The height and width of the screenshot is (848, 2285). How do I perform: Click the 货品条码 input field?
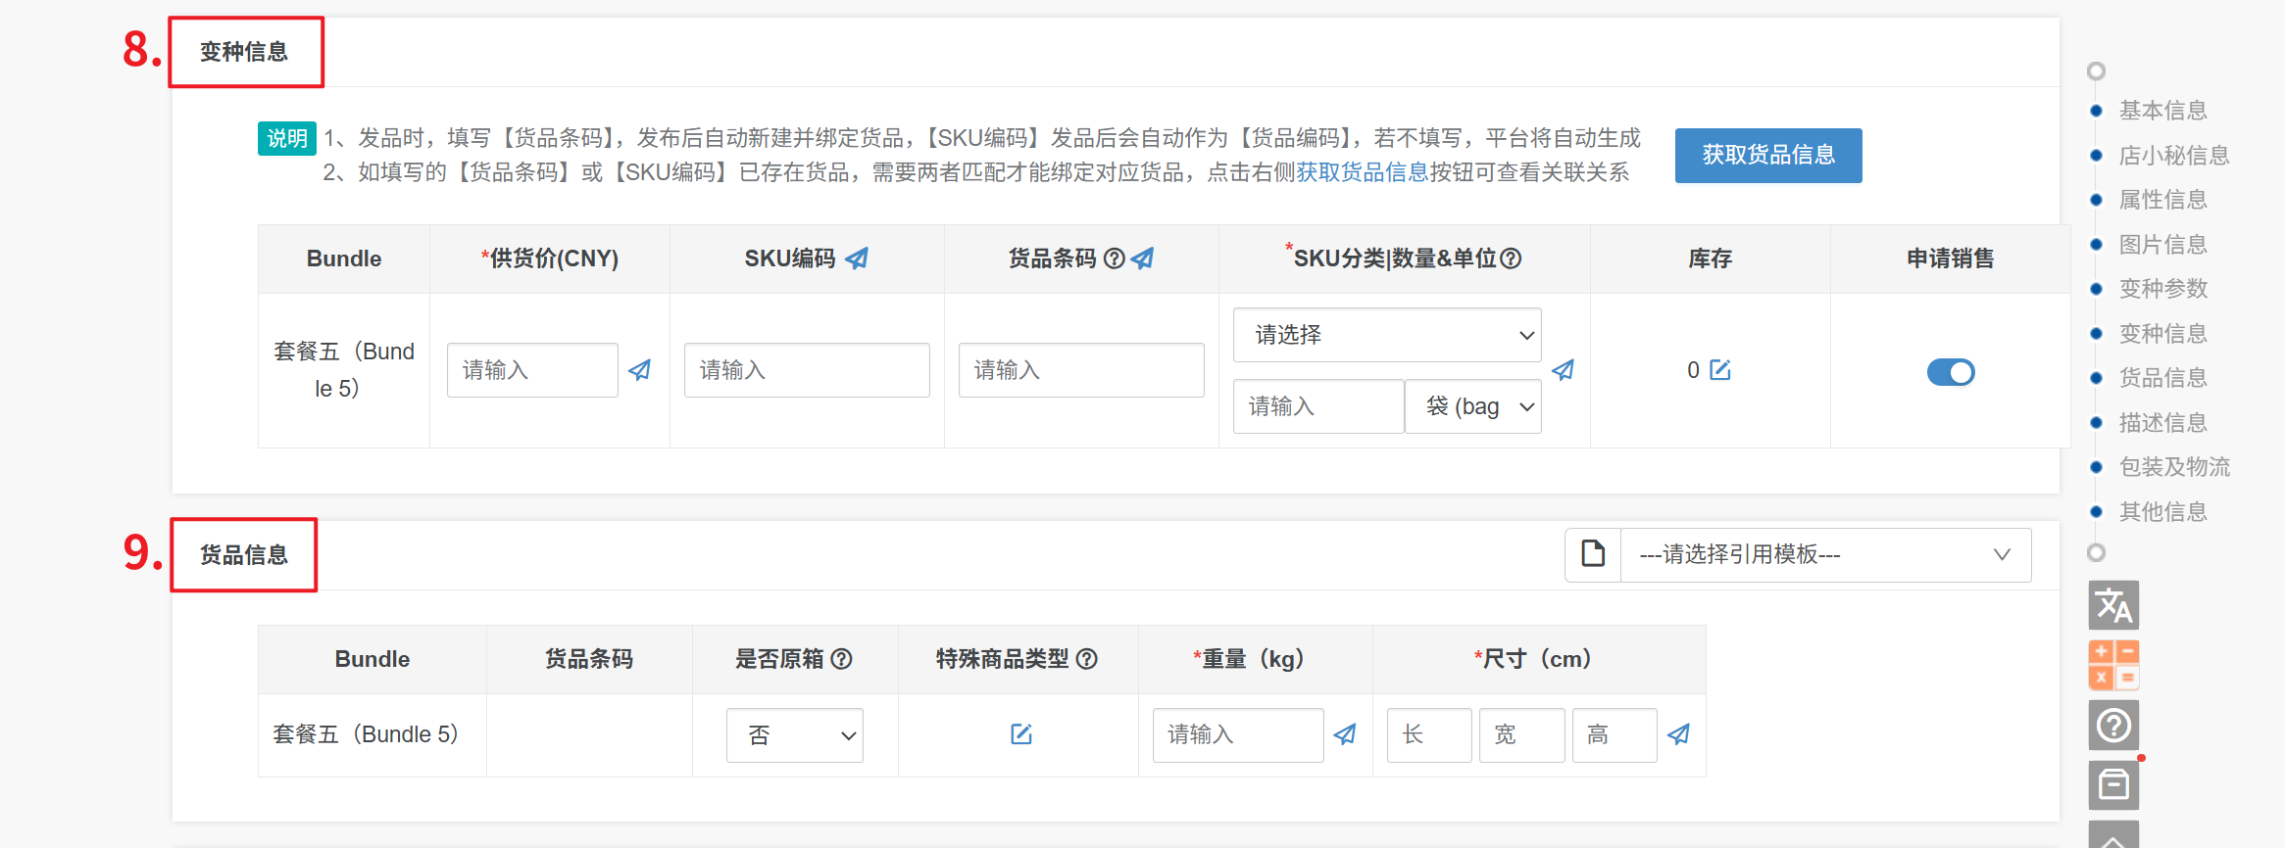click(x=1080, y=370)
